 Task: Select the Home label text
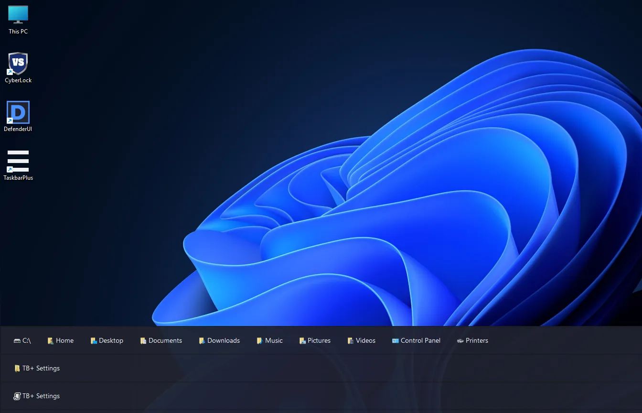(65, 340)
